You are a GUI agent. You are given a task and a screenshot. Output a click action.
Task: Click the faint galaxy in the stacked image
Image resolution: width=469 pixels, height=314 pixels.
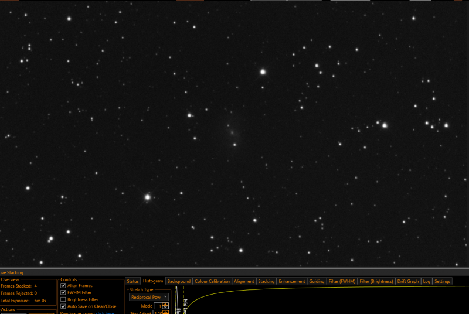pos(232,132)
